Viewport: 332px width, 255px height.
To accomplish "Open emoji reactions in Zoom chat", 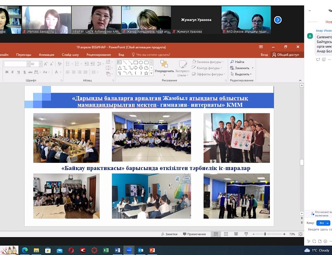I will pos(323,59).
